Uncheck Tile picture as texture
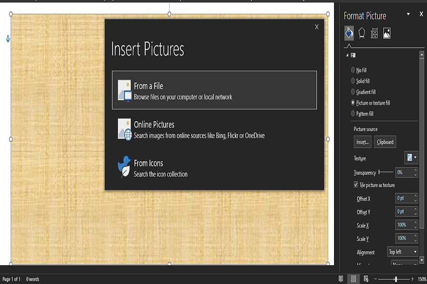Viewport: 427px width, 284px height. (x=356, y=185)
